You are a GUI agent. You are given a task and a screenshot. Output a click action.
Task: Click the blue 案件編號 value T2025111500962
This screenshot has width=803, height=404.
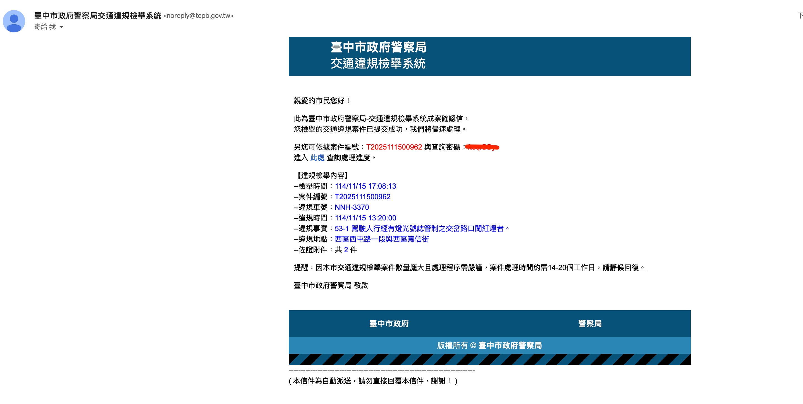pos(362,196)
